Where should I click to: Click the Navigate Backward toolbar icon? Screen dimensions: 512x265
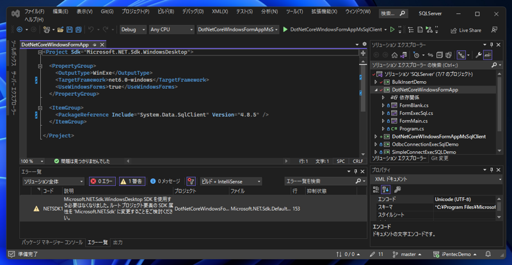20,29
